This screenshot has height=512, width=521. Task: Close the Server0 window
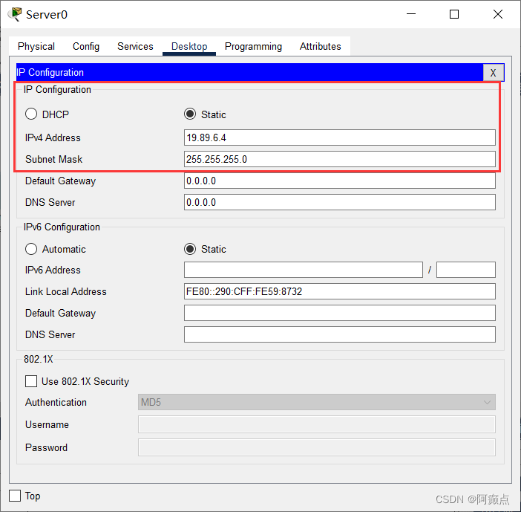click(498, 14)
